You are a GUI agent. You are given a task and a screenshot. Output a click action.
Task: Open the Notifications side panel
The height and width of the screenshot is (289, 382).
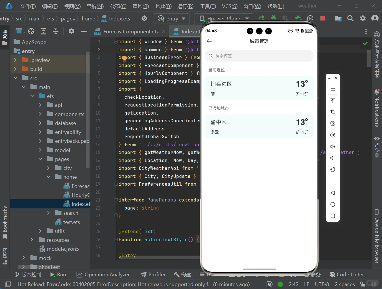tap(377, 108)
